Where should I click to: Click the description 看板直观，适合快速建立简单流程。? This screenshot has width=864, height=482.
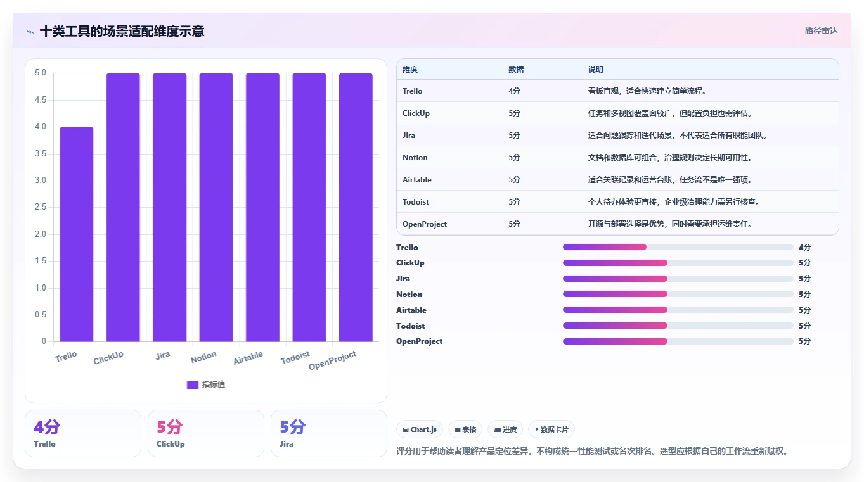tap(647, 91)
